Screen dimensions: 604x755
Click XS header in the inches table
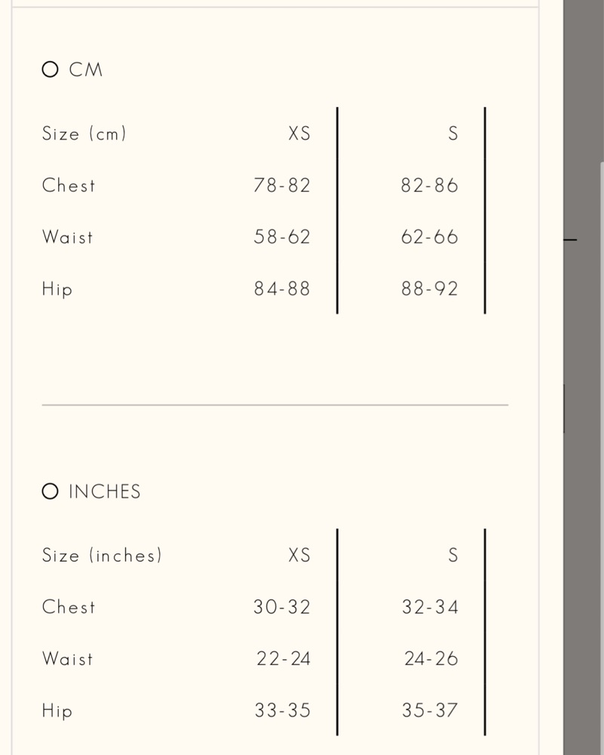299,555
